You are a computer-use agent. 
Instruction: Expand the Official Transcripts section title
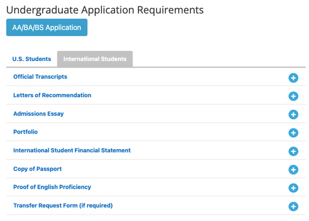(x=40, y=77)
